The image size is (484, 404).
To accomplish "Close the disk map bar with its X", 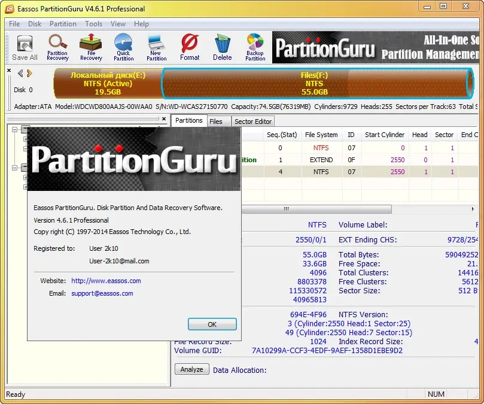I will pyautogui.click(x=9, y=71).
